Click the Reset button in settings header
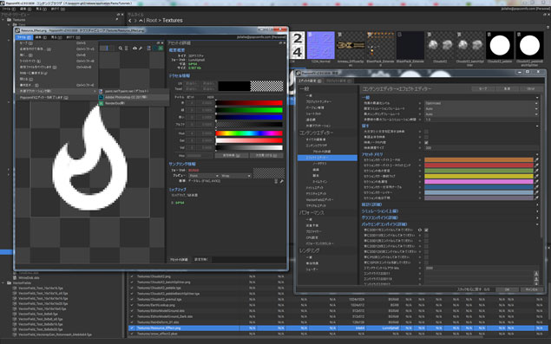This screenshot has width=551, height=344. 531,88
